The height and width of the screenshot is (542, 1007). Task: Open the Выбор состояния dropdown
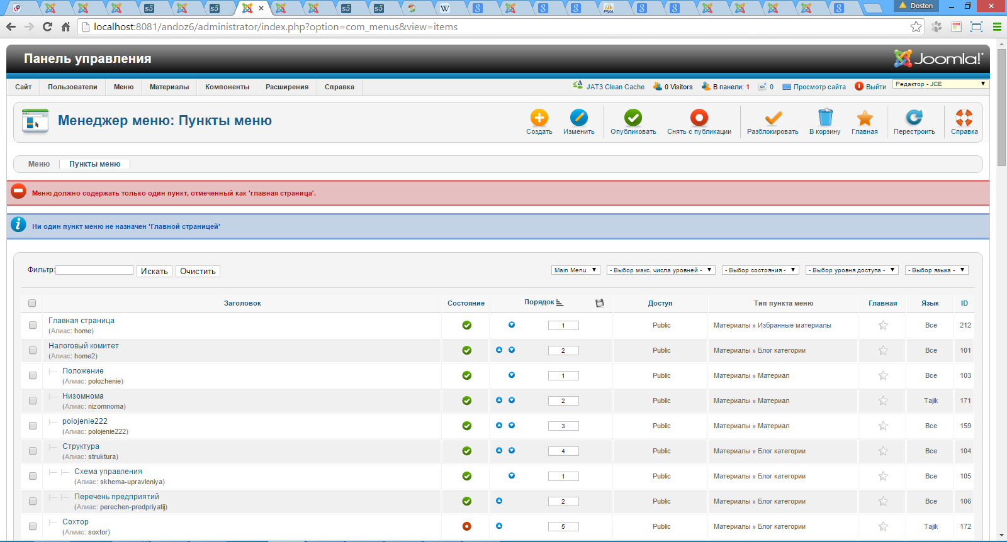point(760,270)
